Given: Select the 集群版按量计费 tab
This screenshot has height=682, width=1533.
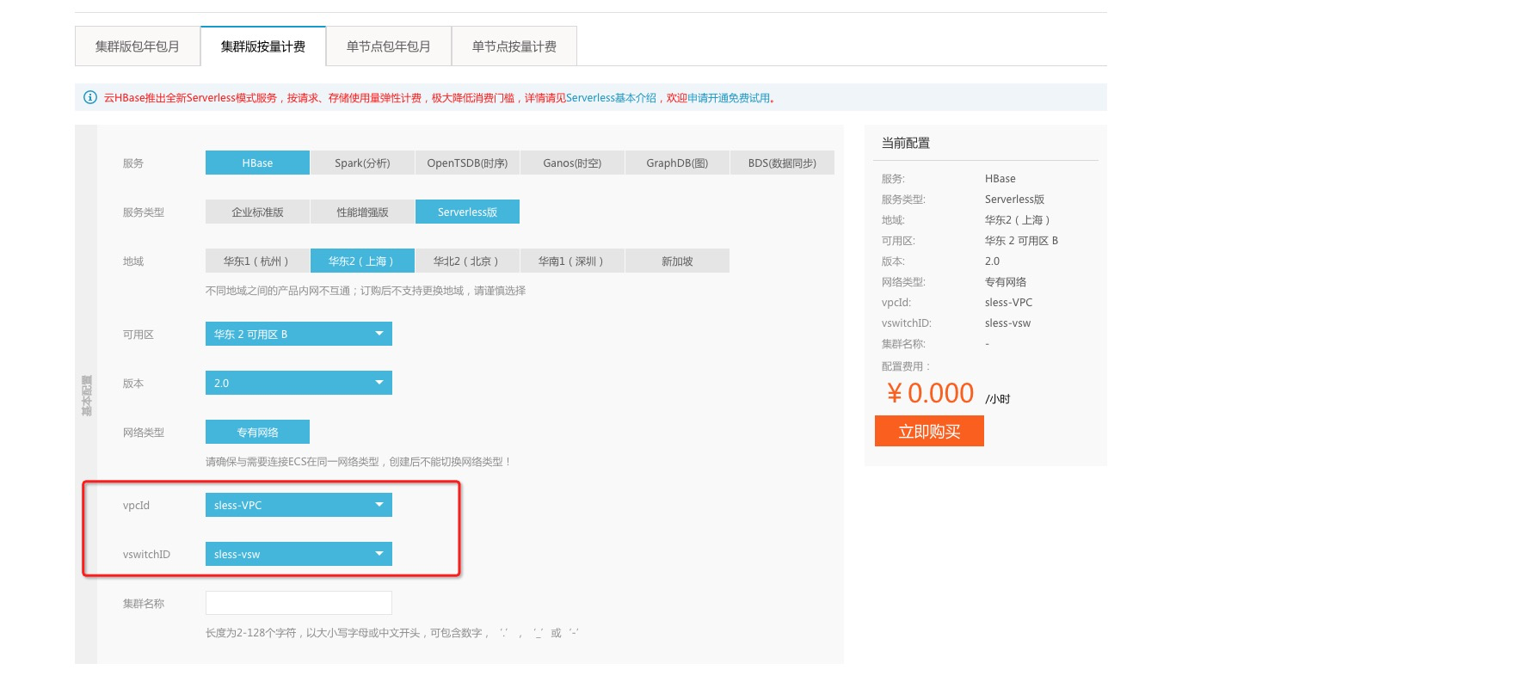Looking at the screenshot, I should (263, 46).
